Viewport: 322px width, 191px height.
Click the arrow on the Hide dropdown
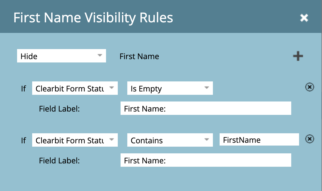click(x=100, y=55)
